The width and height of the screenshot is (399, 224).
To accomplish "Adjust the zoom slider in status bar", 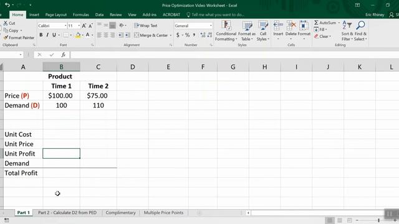I will click(378, 220).
